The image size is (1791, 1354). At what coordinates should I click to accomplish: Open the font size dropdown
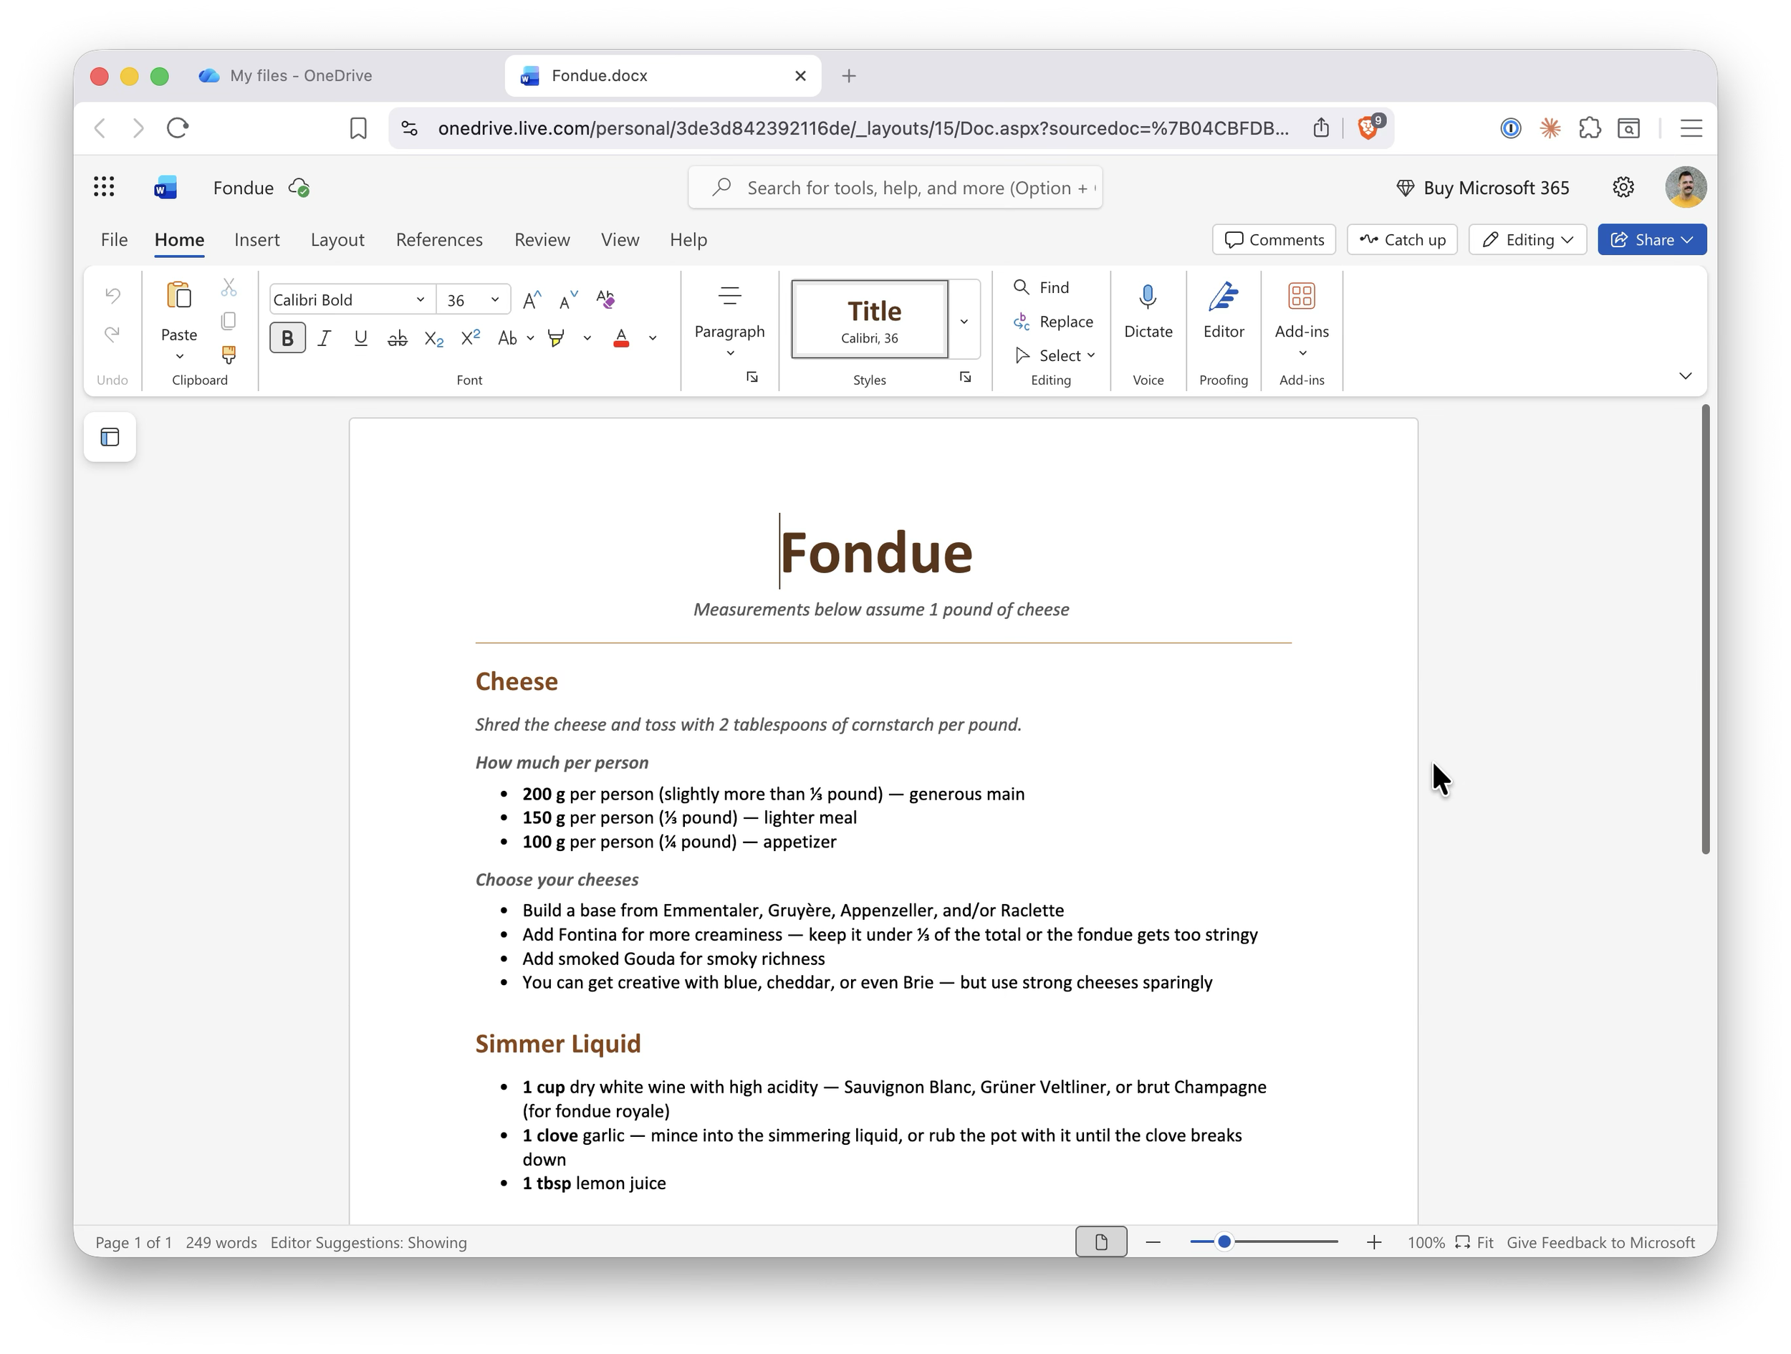click(x=495, y=299)
